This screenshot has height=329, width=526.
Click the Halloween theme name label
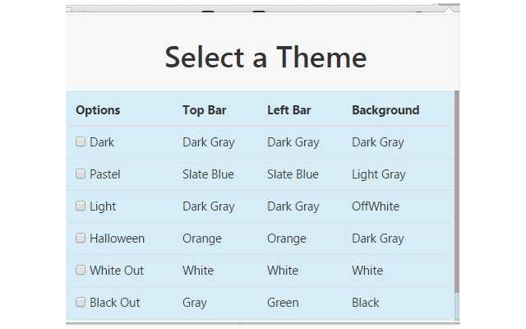[117, 239]
